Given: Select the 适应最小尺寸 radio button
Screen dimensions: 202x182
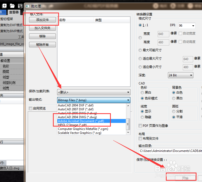Looking at the screenshot, I should tap(140, 67).
